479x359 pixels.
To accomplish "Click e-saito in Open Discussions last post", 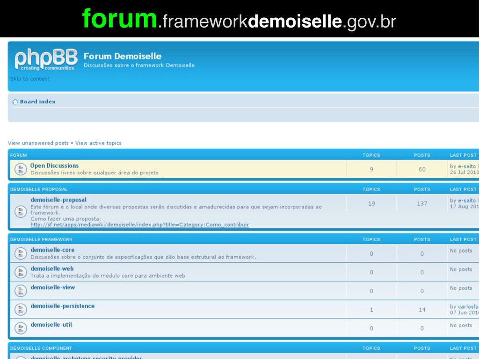I will pos(467,166).
